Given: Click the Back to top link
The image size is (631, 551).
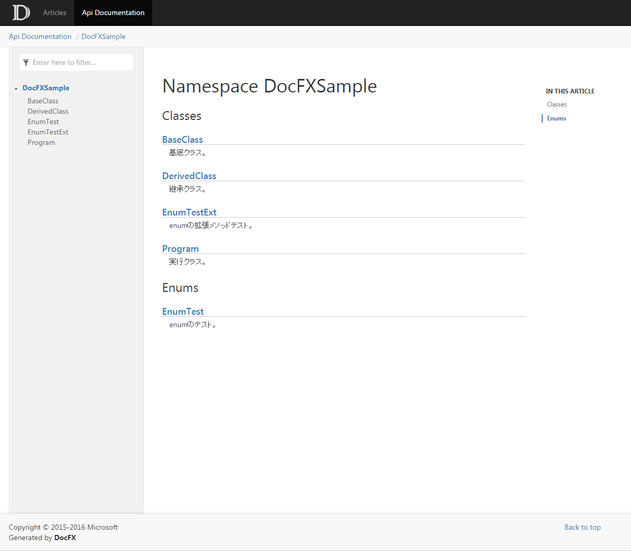Looking at the screenshot, I should (582, 527).
